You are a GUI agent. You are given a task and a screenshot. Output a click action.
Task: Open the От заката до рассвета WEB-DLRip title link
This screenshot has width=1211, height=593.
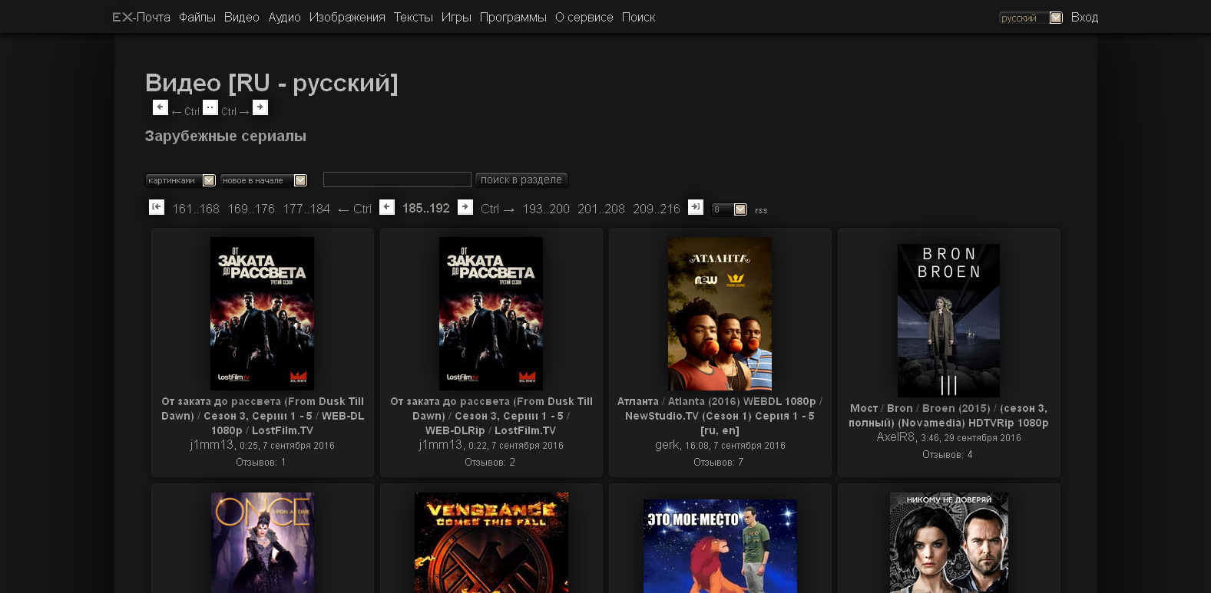491,416
